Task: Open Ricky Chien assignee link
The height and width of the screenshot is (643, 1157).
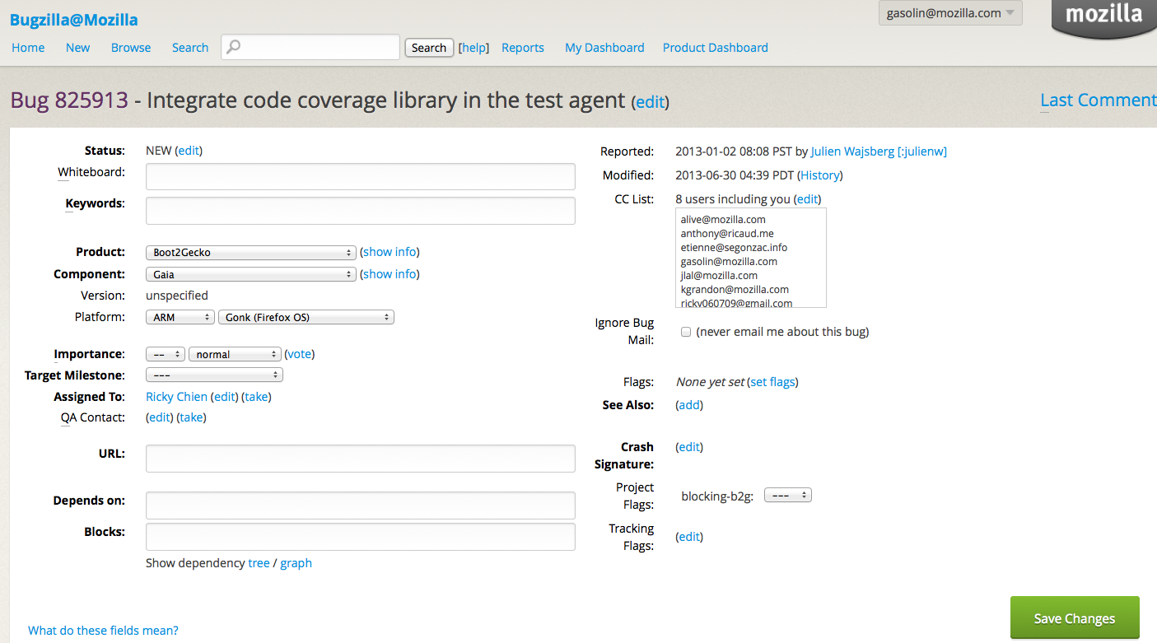Action: [x=176, y=397]
